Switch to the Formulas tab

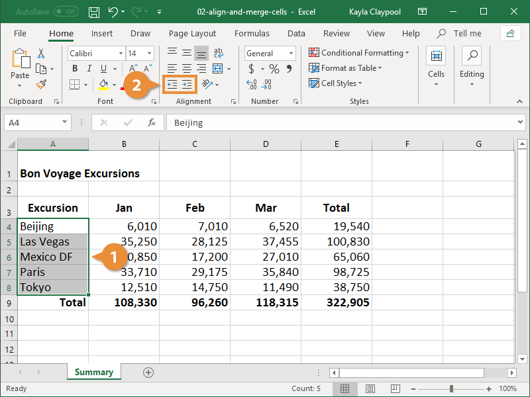pos(252,33)
